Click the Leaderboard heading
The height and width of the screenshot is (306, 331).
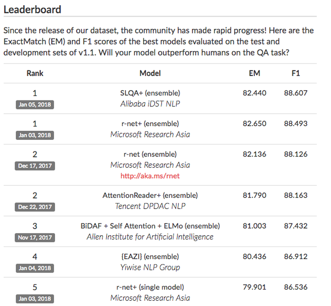tap(32, 9)
